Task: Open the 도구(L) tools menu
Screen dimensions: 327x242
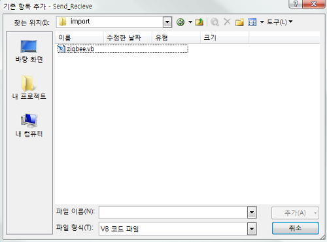Action: point(279,22)
